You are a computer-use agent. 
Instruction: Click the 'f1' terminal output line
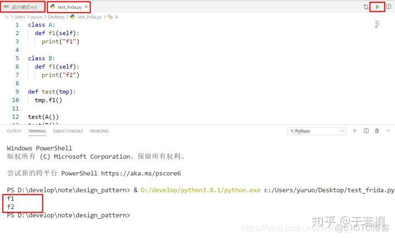coord(10,198)
